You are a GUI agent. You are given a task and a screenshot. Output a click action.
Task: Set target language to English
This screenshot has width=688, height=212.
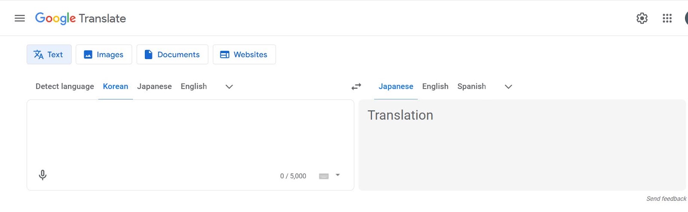[x=435, y=87]
